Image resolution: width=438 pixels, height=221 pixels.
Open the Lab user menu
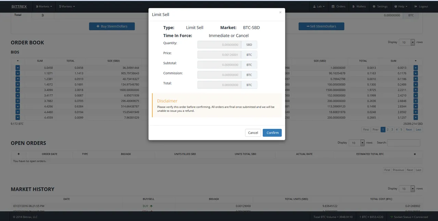[319, 6]
